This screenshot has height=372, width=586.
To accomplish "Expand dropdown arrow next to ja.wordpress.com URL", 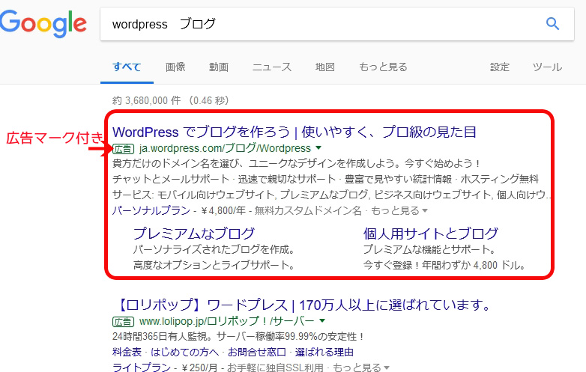I will [x=318, y=148].
